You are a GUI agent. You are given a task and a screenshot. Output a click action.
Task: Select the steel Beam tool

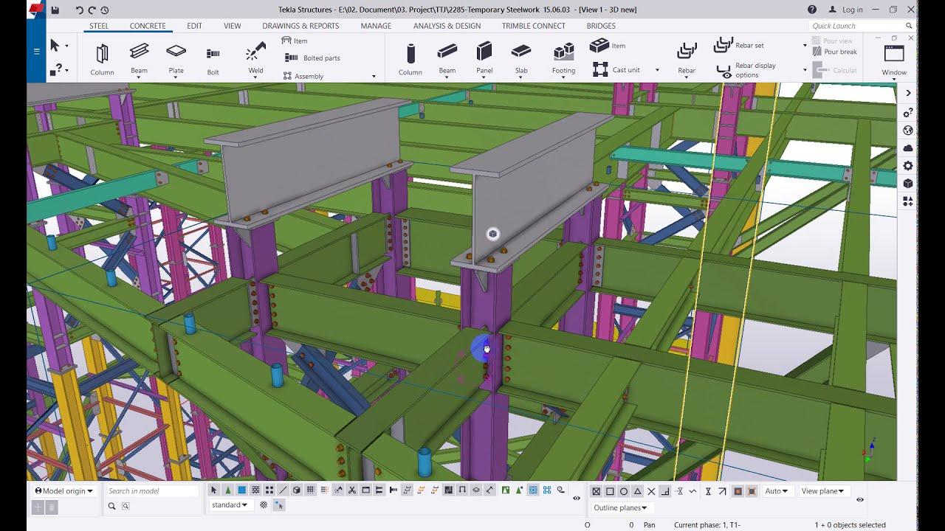(139, 59)
